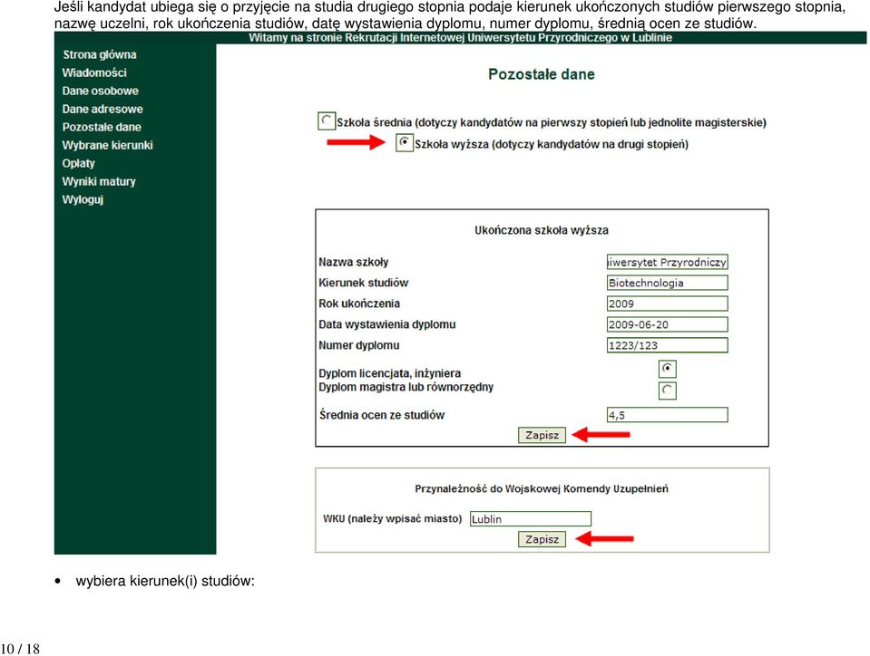Image resolution: width=870 pixels, height=656 pixels.
Task: Select Szkoła średnia radio button
Action: (x=327, y=121)
